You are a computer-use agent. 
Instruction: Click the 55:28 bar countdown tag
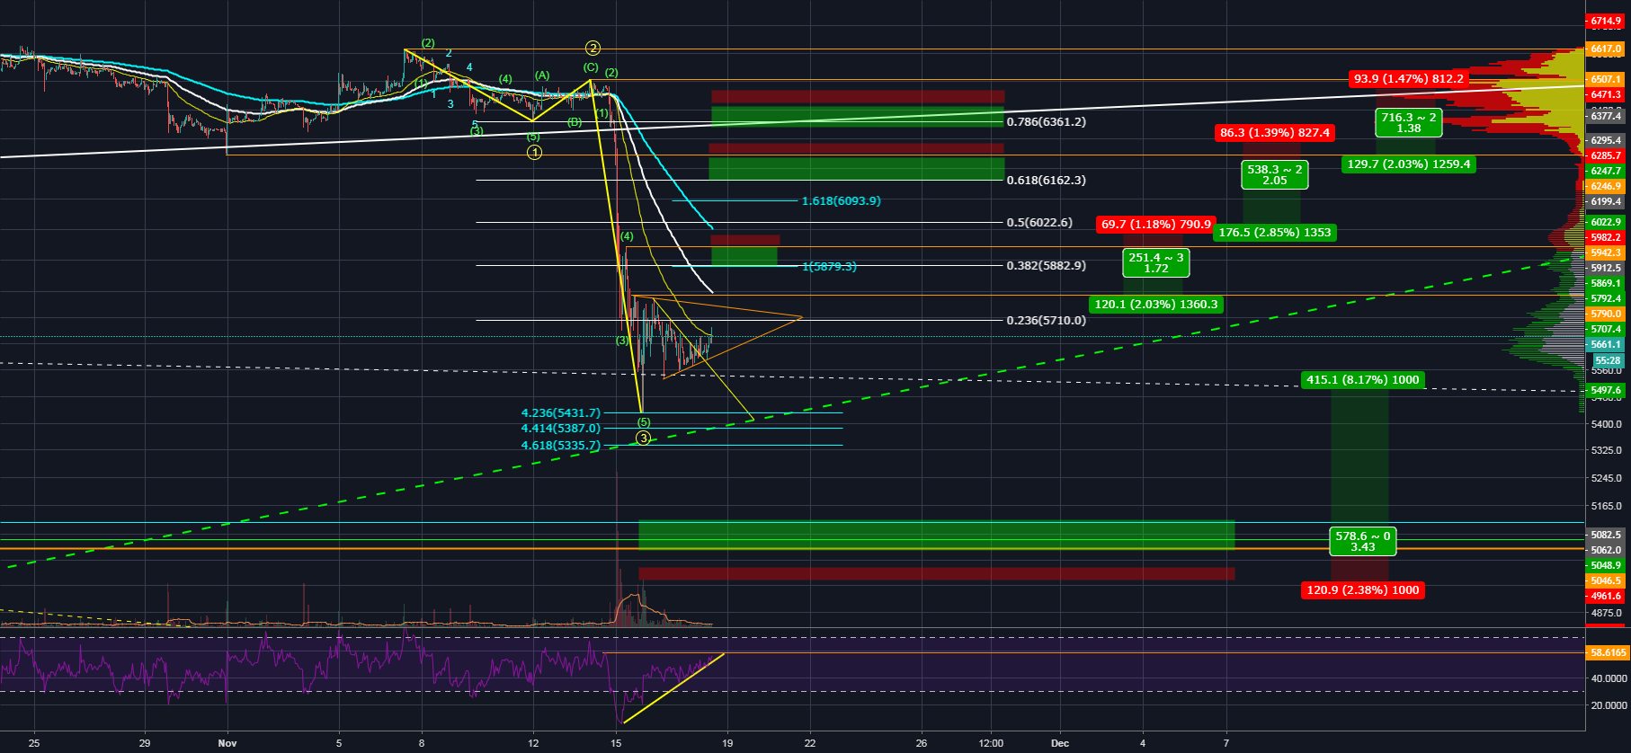[x=1608, y=360]
